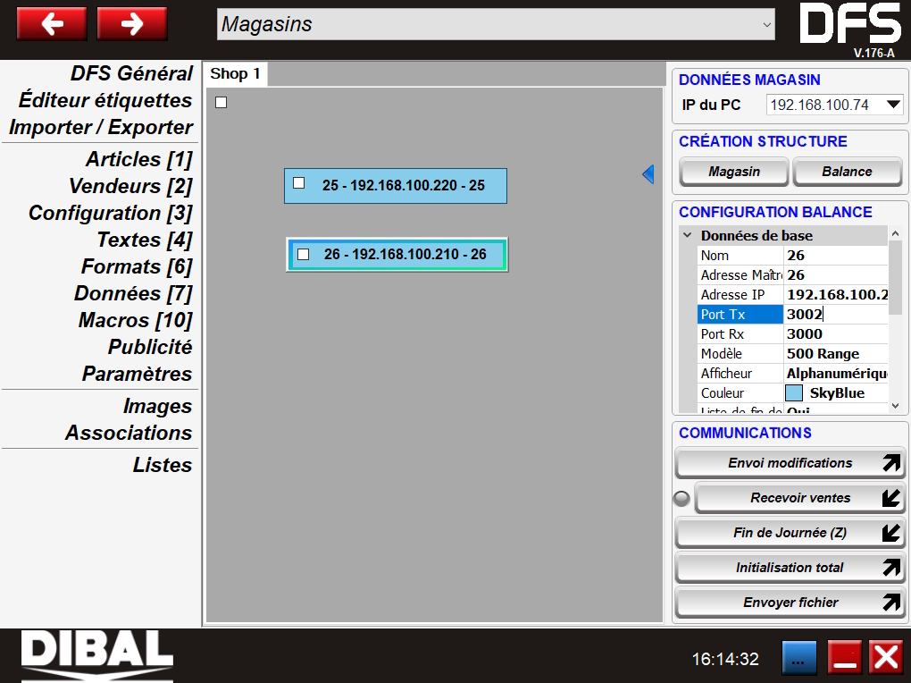Toggle checkbox on balance 25 node
This screenshot has width=911, height=683.
pyautogui.click(x=299, y=183)
